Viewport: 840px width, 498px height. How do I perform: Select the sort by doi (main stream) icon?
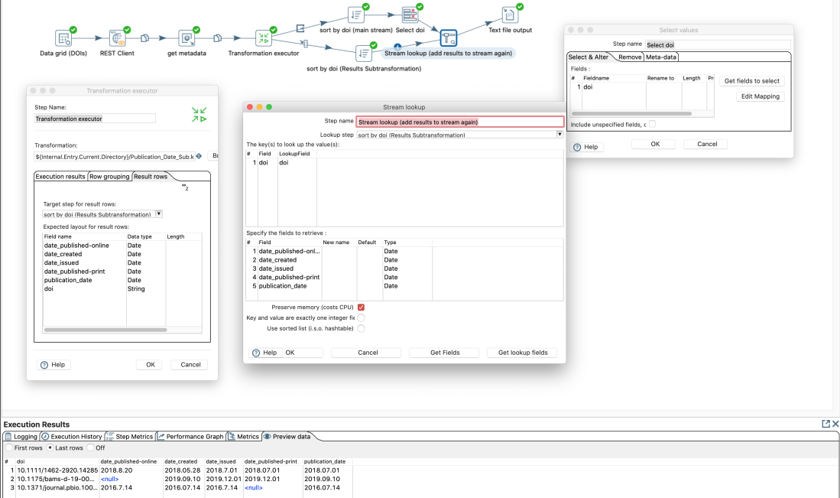[x=355, y=15]
